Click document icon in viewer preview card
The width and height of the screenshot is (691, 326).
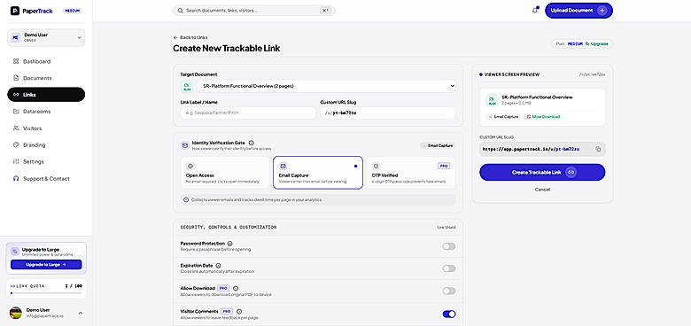pos(492,99)
